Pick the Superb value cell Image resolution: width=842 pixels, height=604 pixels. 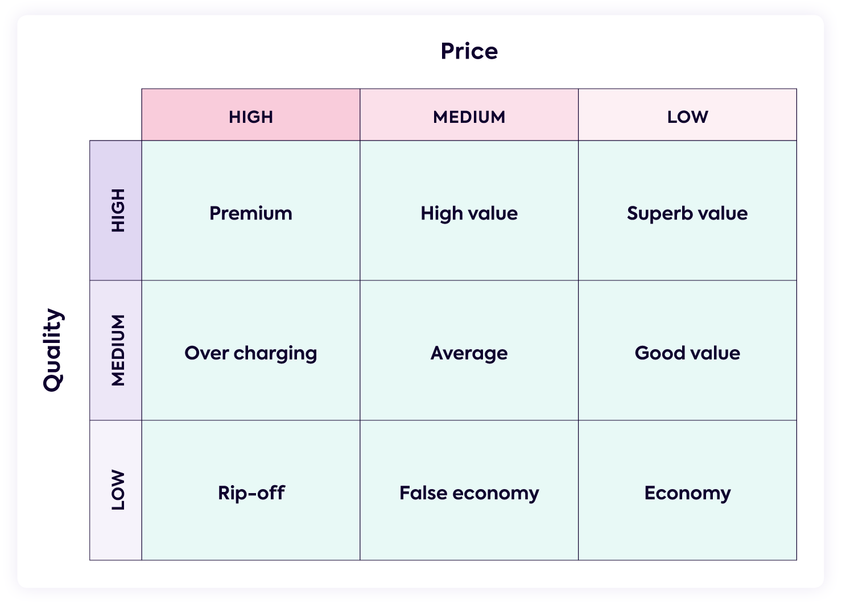[x=687, y=213]
